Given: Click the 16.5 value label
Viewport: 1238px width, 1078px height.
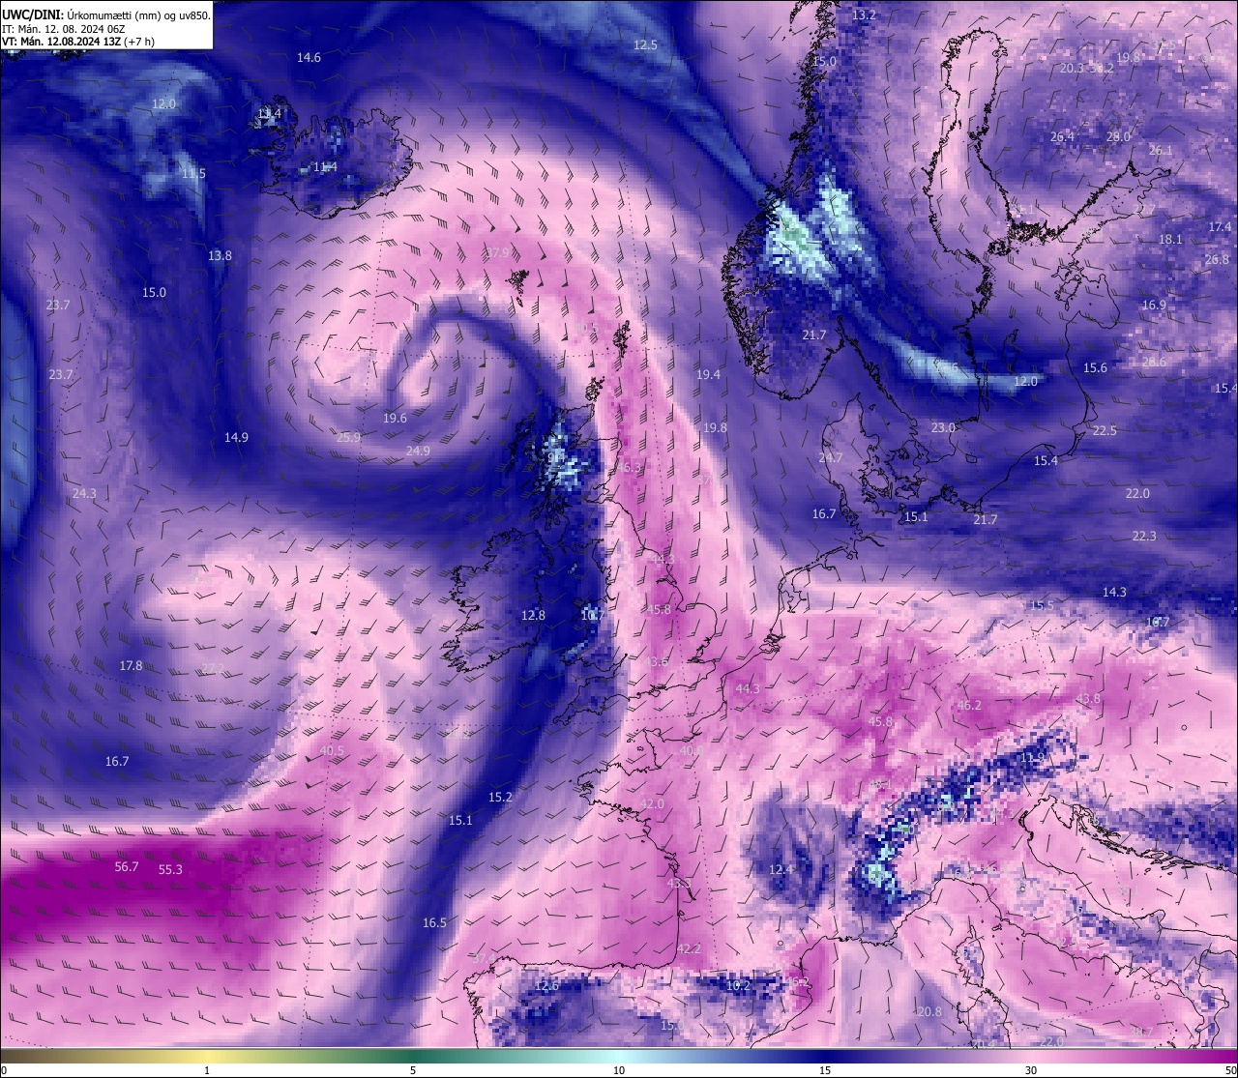Looking at the screenshot, I should click(434, 923).
